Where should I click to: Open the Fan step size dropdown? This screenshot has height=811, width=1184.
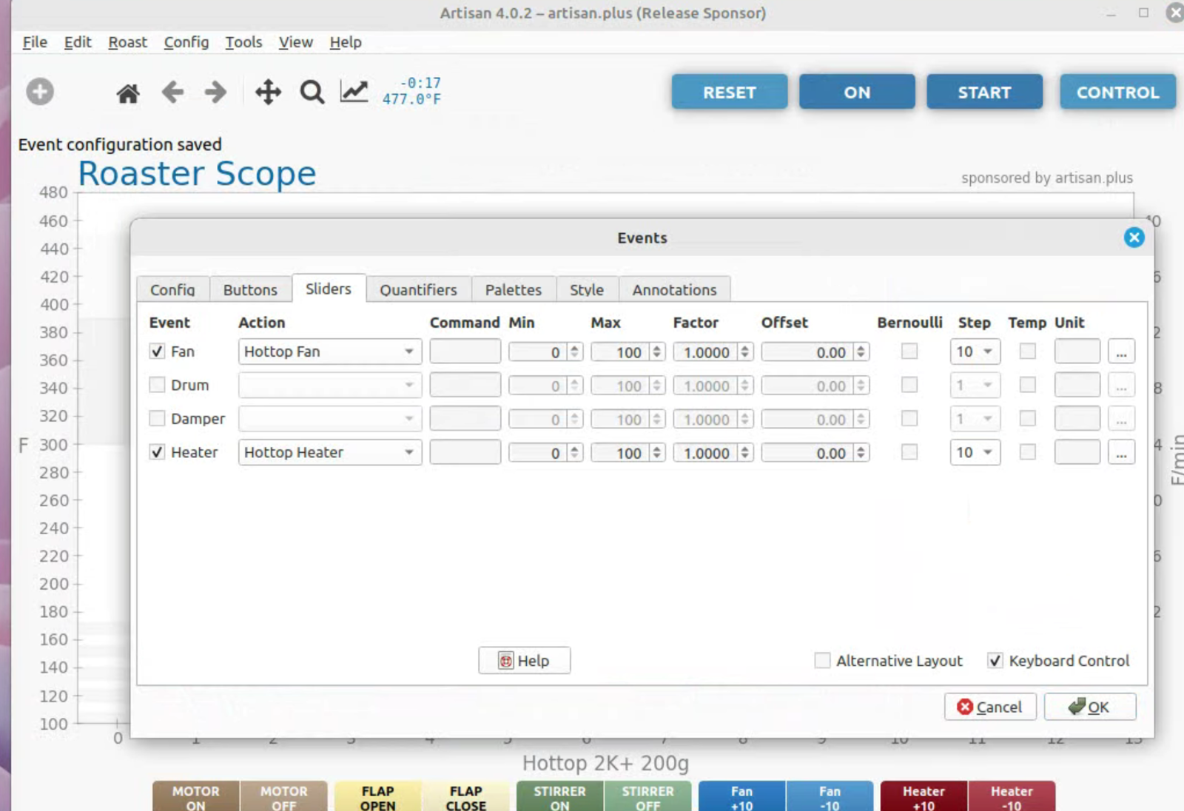(975, 351)
